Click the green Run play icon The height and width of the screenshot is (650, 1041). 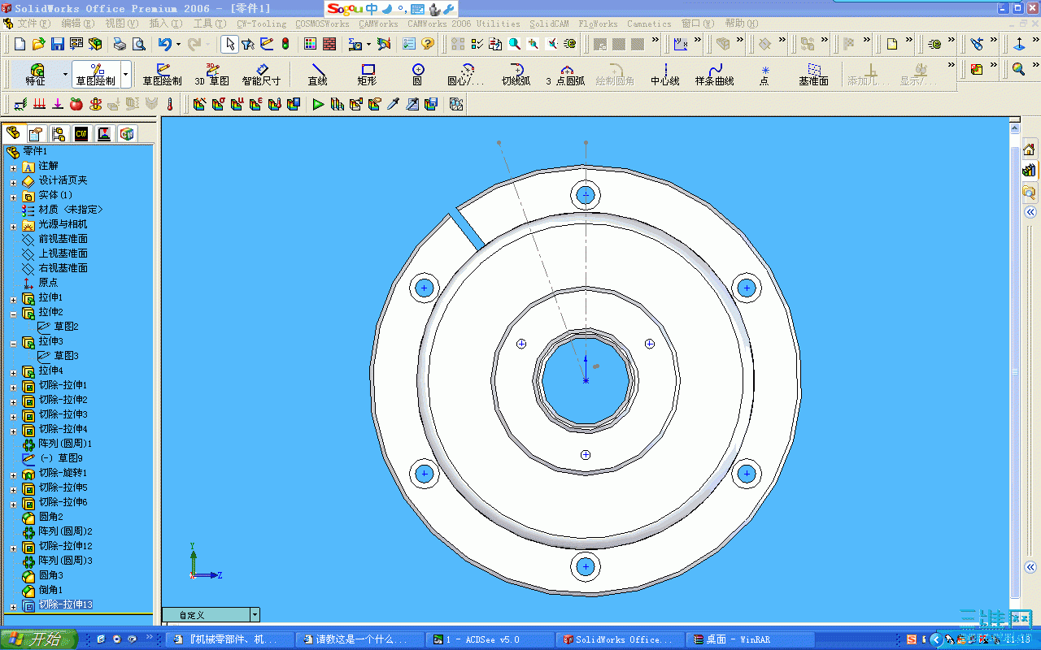tap(318, 104)
